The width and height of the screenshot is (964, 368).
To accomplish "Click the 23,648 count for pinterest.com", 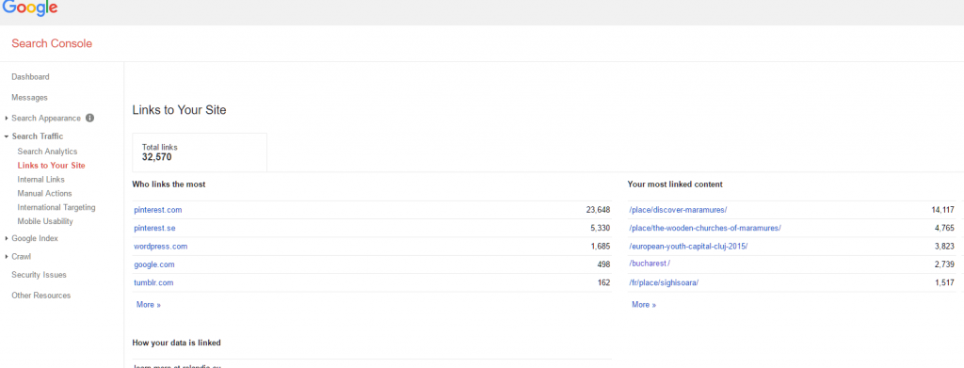I will coord(598,210).
